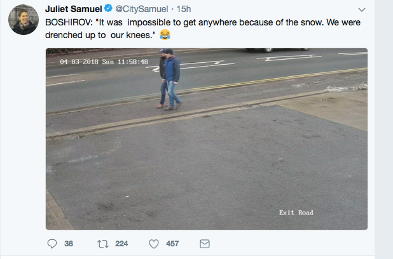Viewport: 393px width, 259px height.
Task: Click the reply speech bubble icon
Action: tap(52, 243)
